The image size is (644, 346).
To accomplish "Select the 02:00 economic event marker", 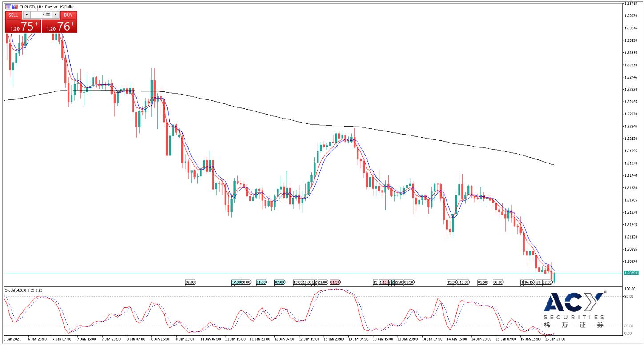I will [191, 282].
